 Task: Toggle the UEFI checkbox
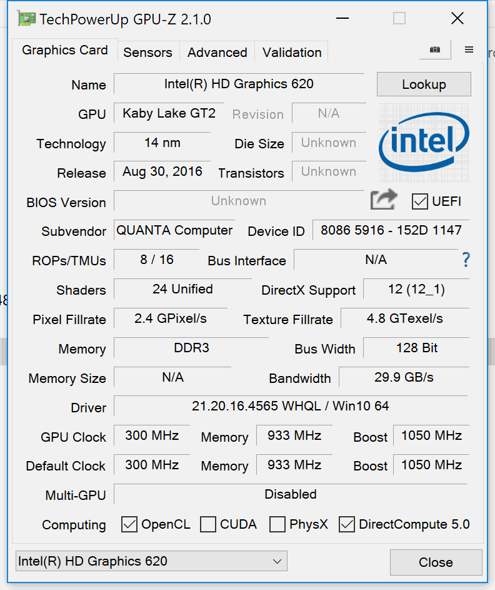[420, 201]
